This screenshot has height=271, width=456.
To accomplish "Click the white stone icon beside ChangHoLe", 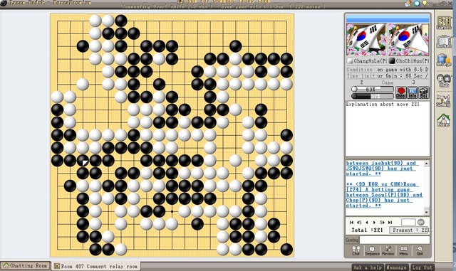I will pyautogui.click(x=350, y=61).
